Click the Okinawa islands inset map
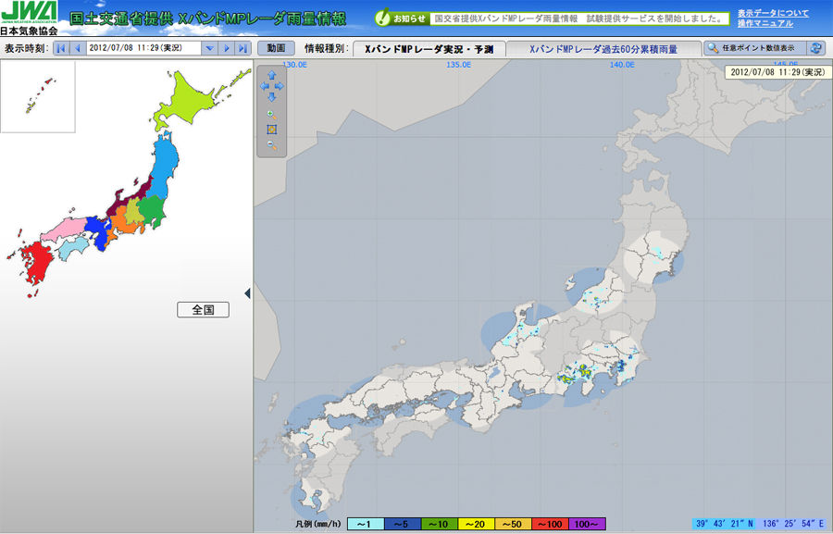833x534 pixels. [x=38, y=96]
